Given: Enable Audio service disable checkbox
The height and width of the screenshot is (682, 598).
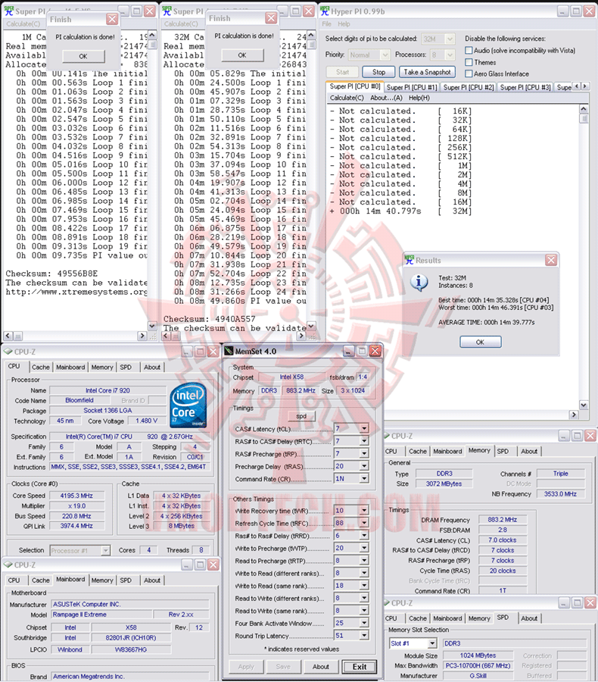Looking at the screenshot, I should [x=469, y=51].
